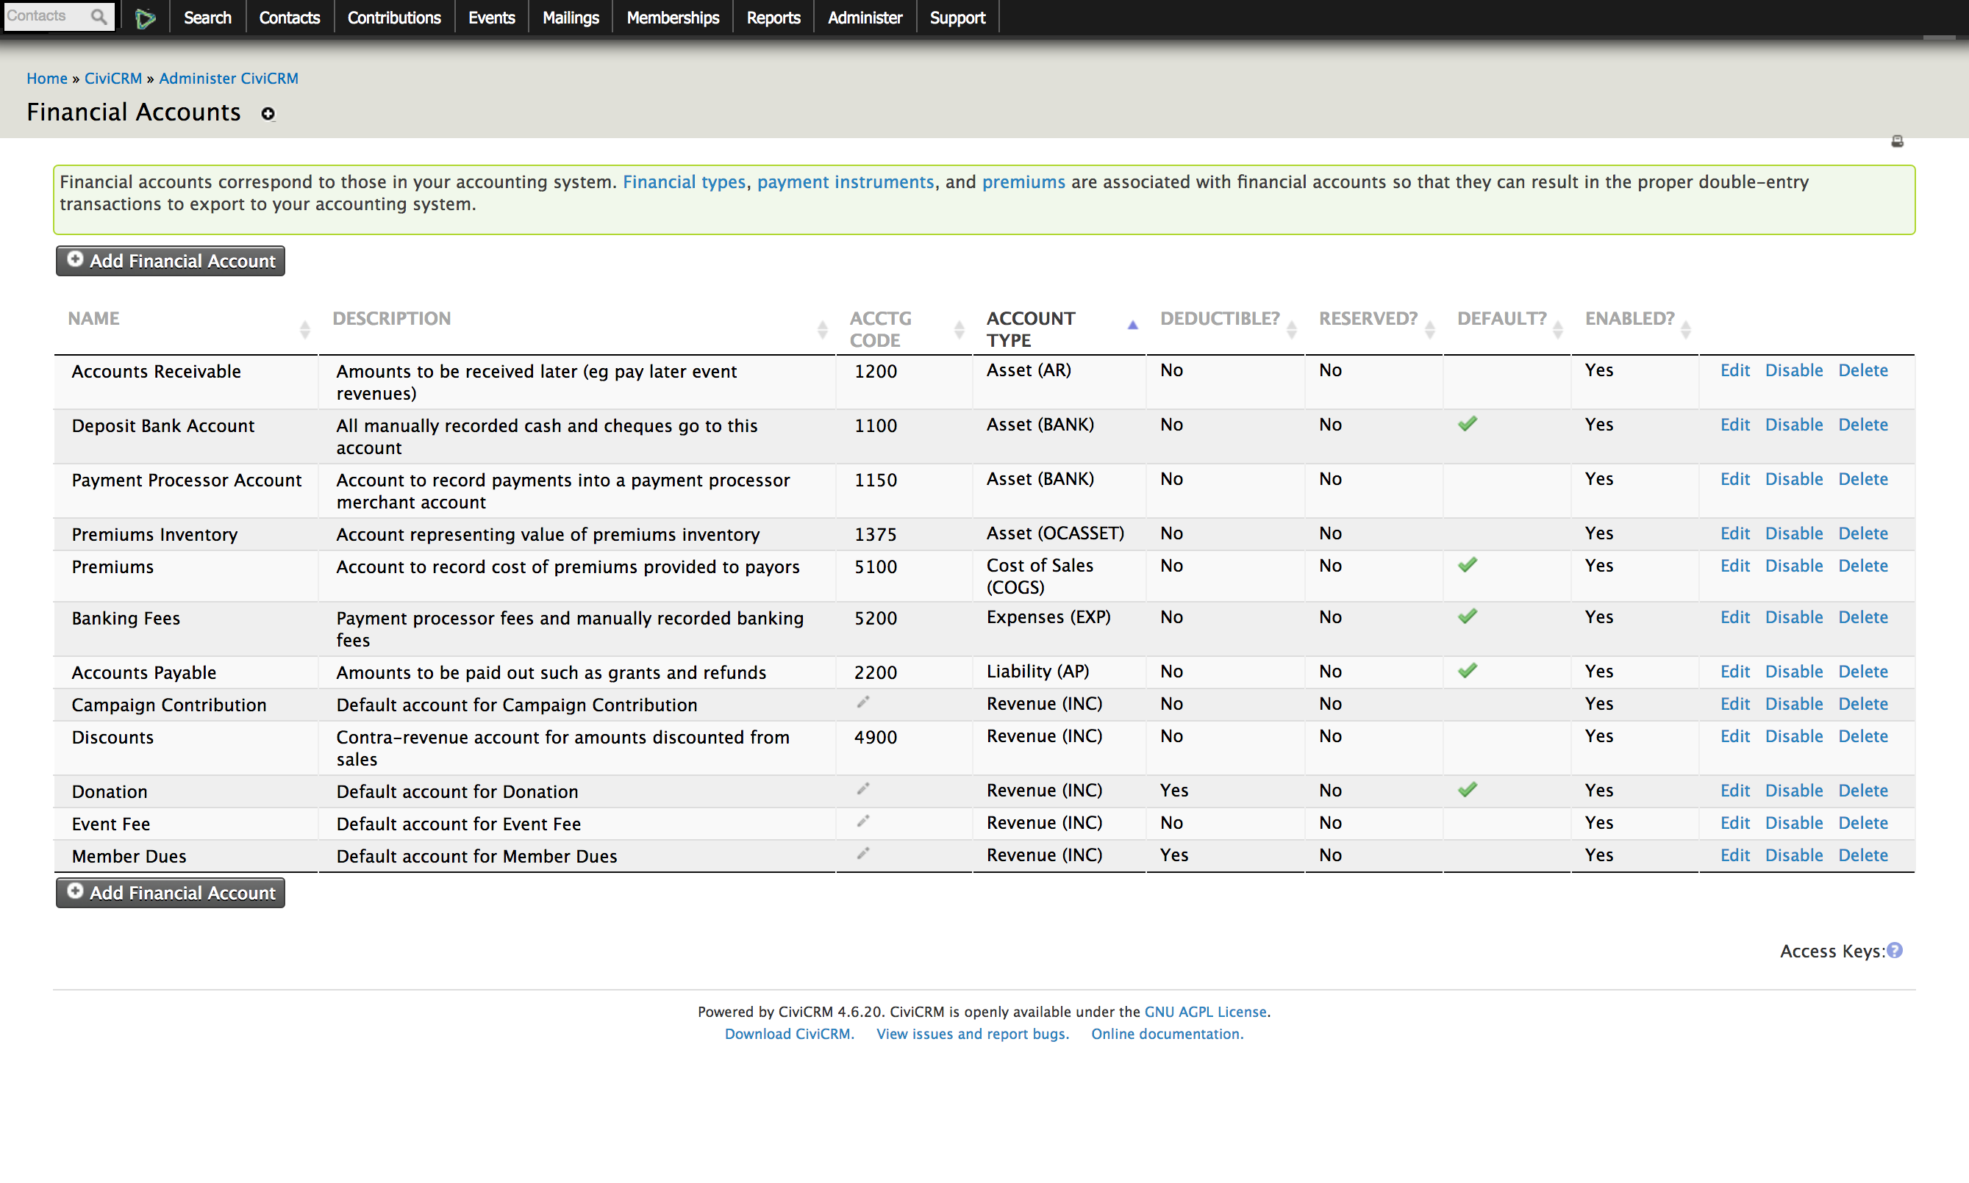Image resolution: width=1969 pixels, height=1183 pixels.
Task: Go to CiviCRM breadcrumb link
Action: (113, 78)
